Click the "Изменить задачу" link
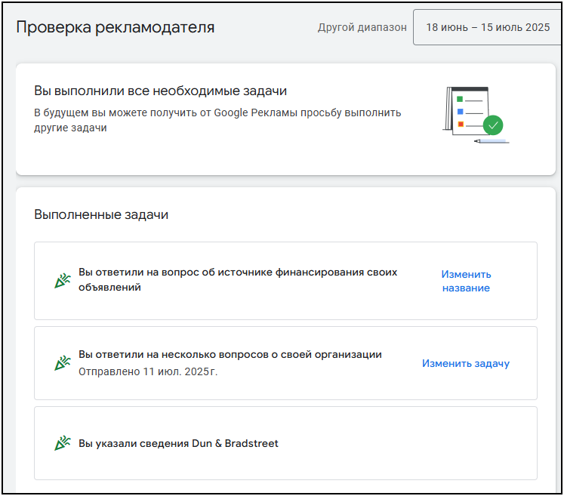The height and width of the screenshot is (496, 564). (x=466, y=363)
